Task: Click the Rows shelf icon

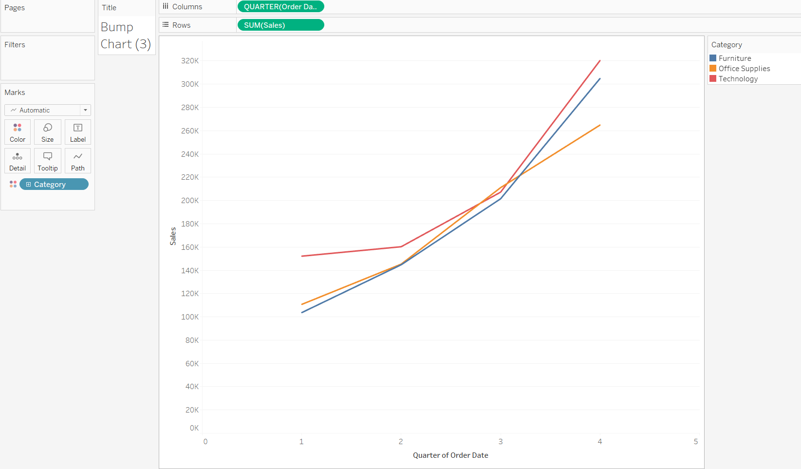Action: click(x=166, y=25)
